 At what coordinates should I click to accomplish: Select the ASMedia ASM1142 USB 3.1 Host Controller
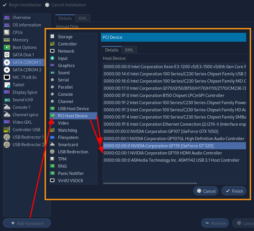point(174,160)
